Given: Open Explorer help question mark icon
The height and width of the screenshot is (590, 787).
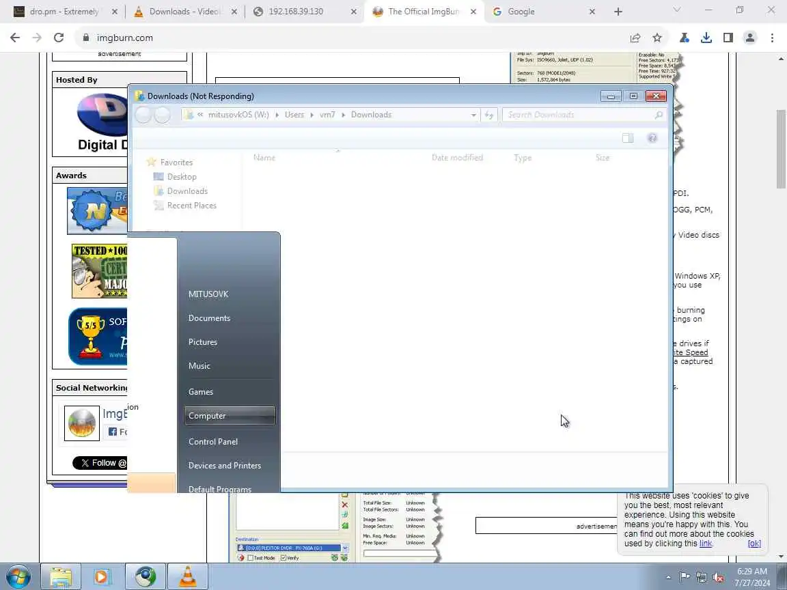Looking at the screenshot, I should (x=652, y=138).
